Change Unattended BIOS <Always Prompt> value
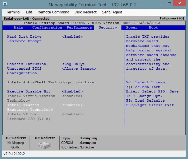The width and height of the screenshot is (188, 159). (79, 69)
